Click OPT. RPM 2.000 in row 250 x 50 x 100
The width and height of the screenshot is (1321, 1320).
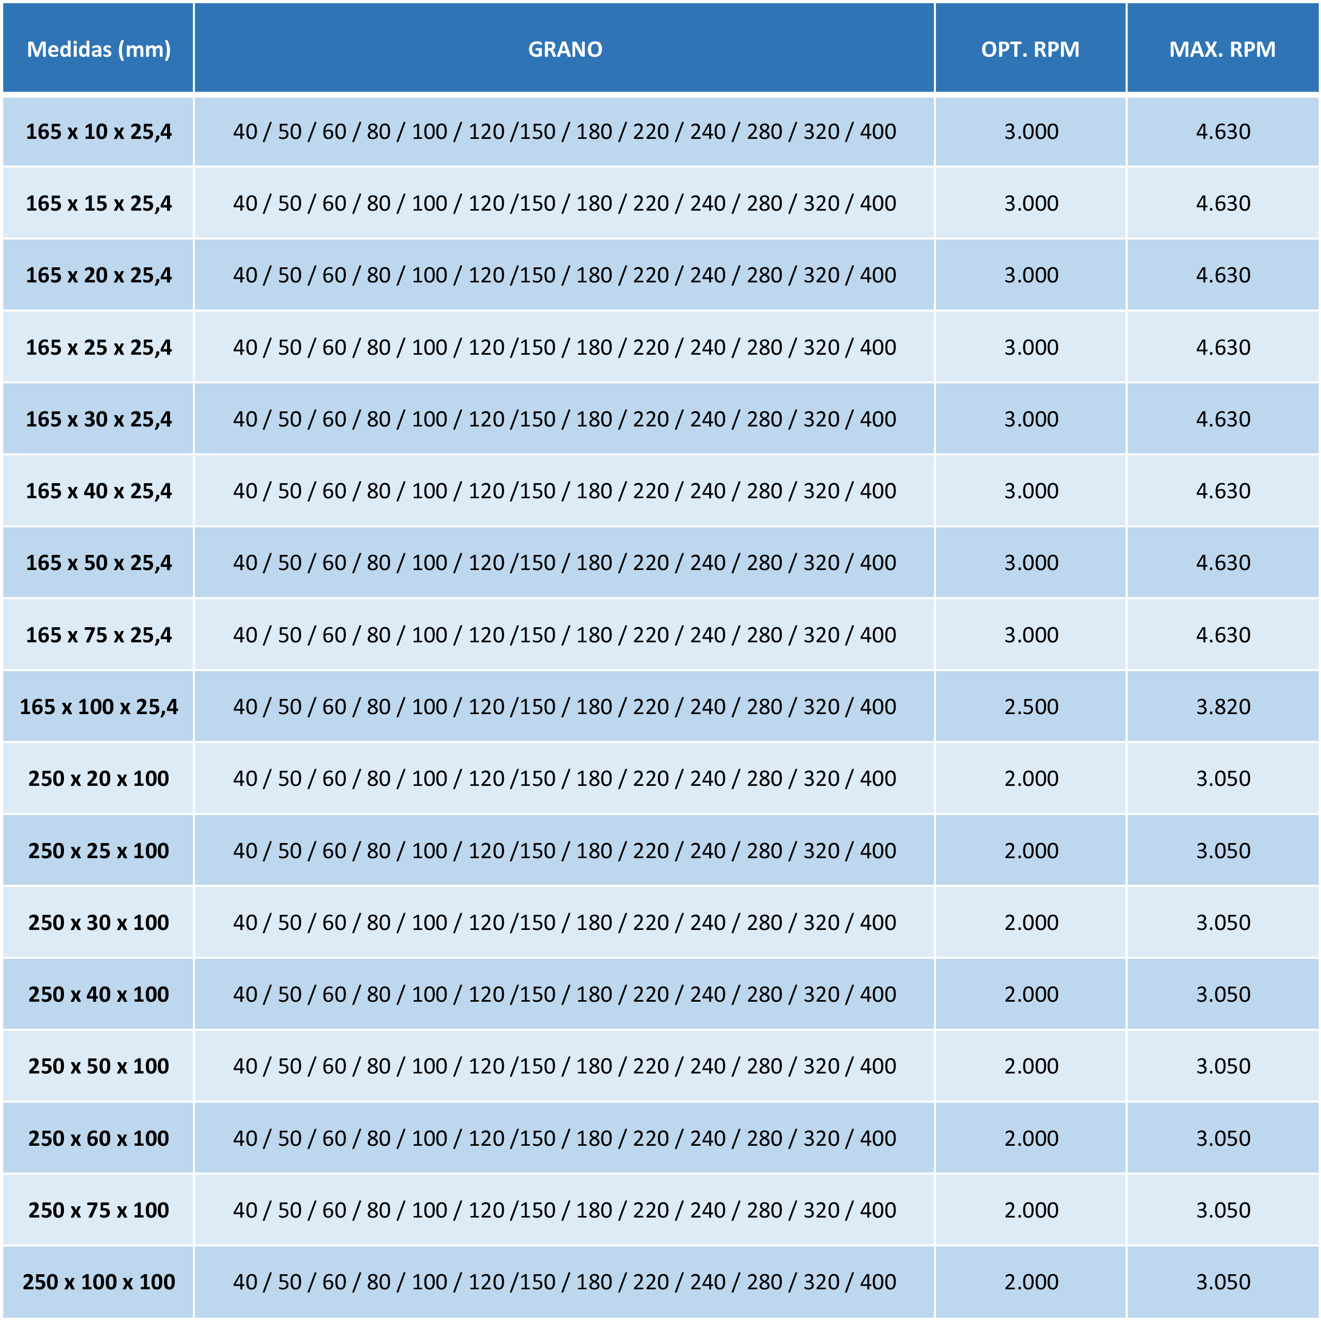coord(1031,1066)
